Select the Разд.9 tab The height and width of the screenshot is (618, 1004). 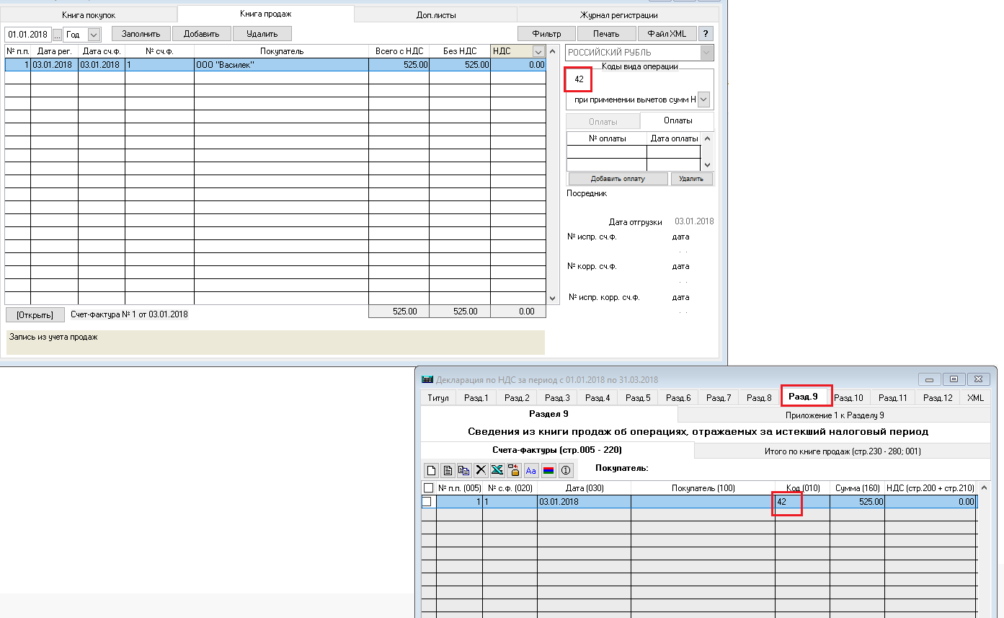pyautogui.click(x=803, y=397)
